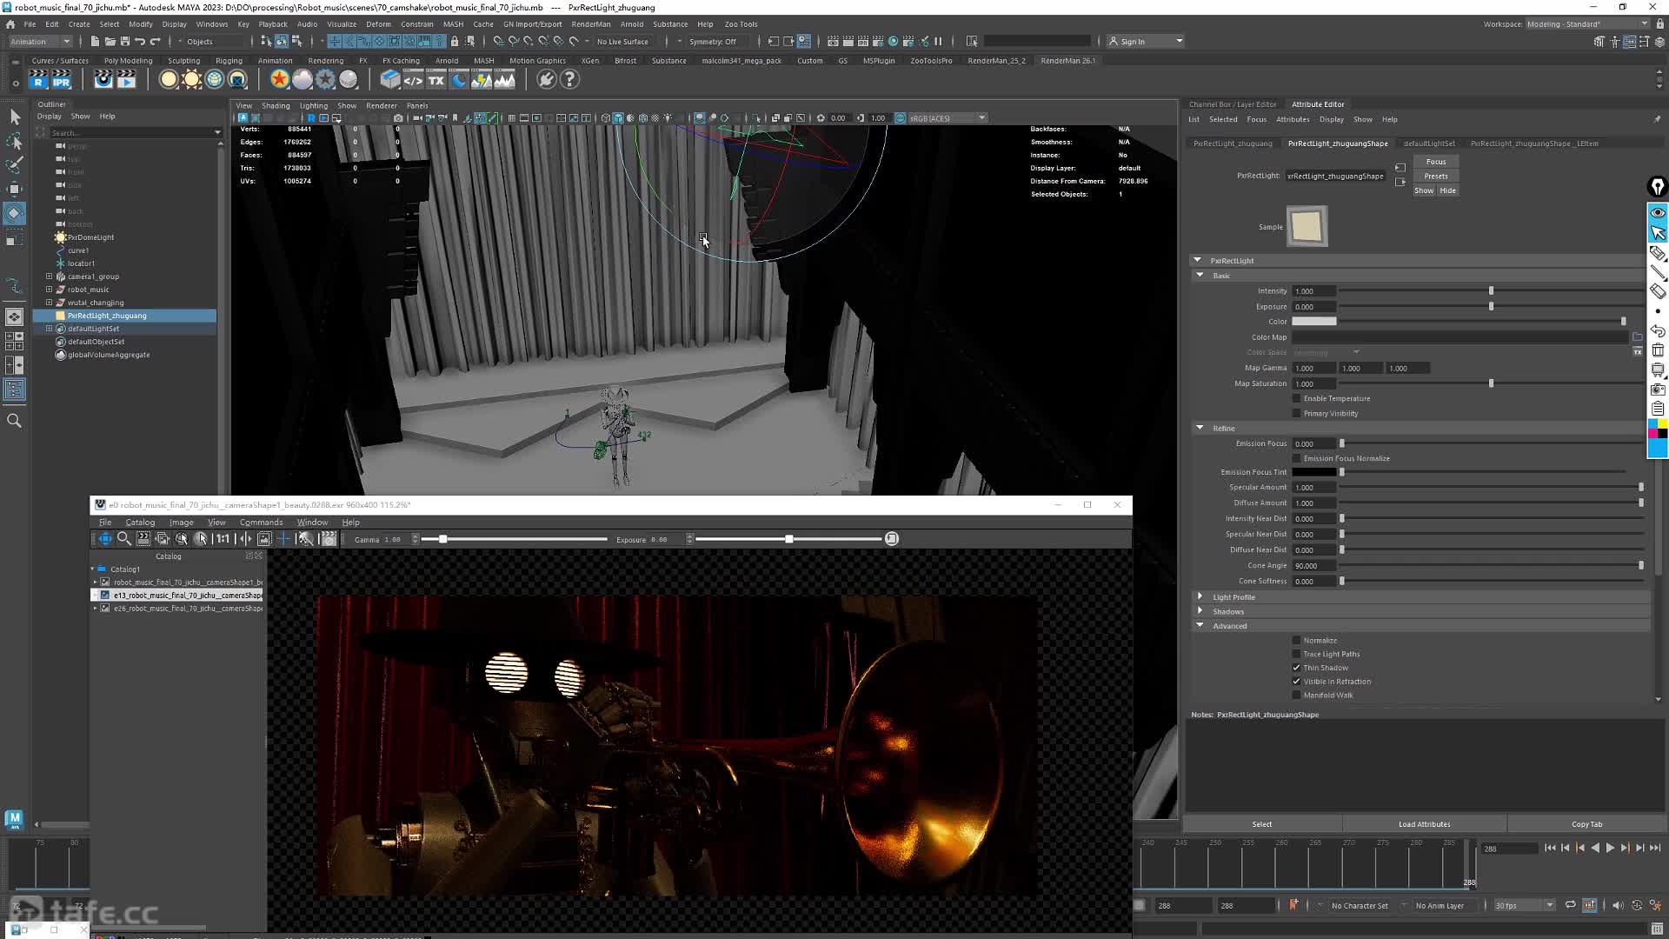Click Load Attributes button
The width and height of the screenshot is (1669, 939).
pos(1425,824)
